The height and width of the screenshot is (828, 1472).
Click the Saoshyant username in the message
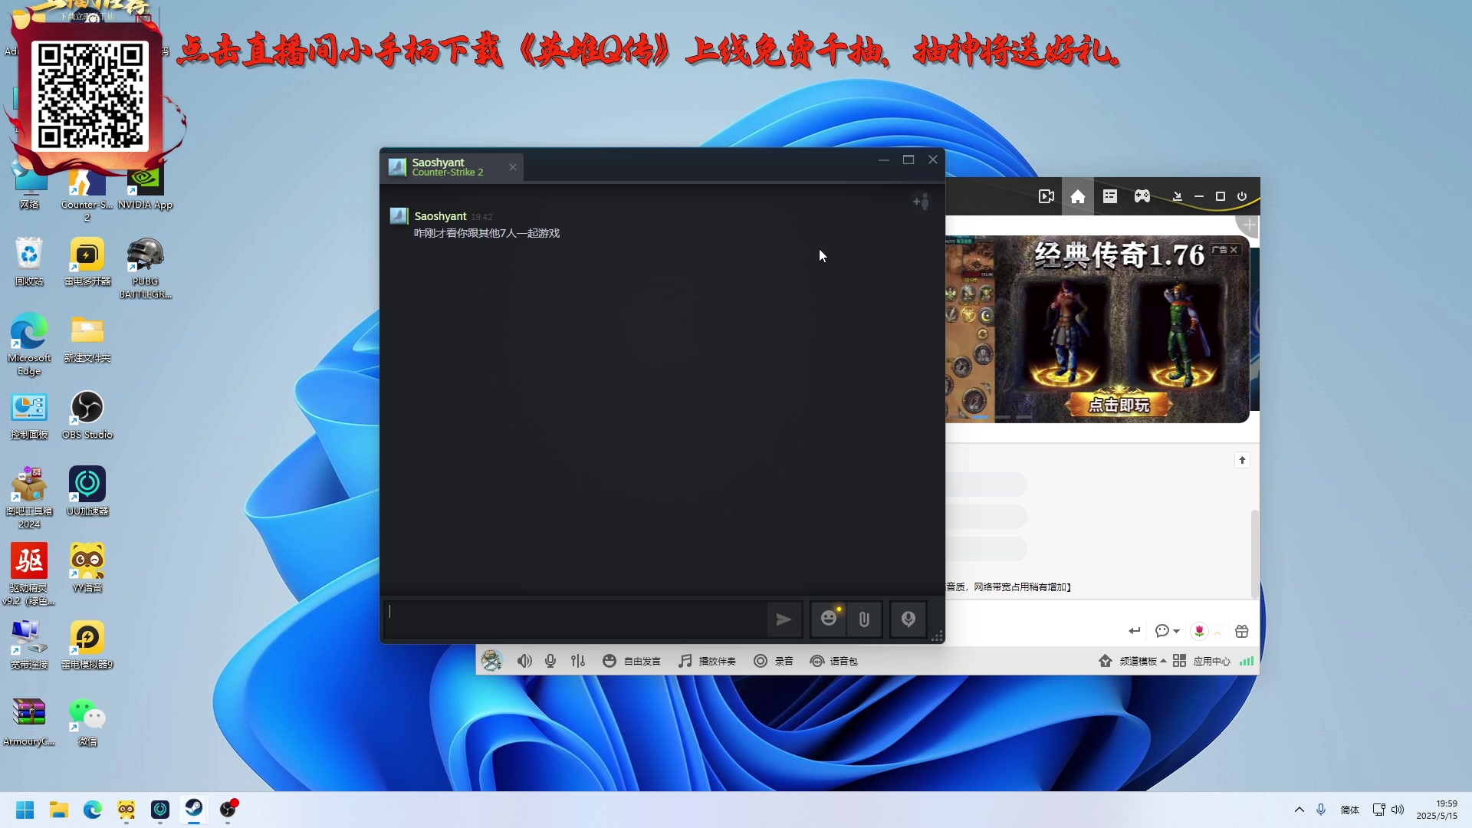[x=440, y=216]
